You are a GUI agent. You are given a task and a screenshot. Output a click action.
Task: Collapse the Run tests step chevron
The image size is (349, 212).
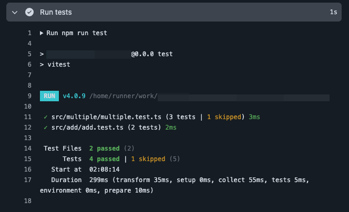(x=15, y=13)
